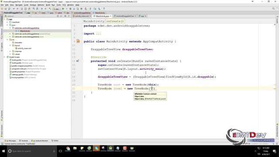
Task: Click the Open folder toolbar icon
Action: click(x=2, y=9)
